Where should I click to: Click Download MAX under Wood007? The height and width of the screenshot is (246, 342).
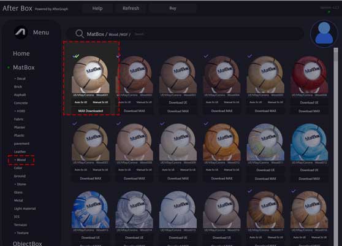(x=91, y=179)
